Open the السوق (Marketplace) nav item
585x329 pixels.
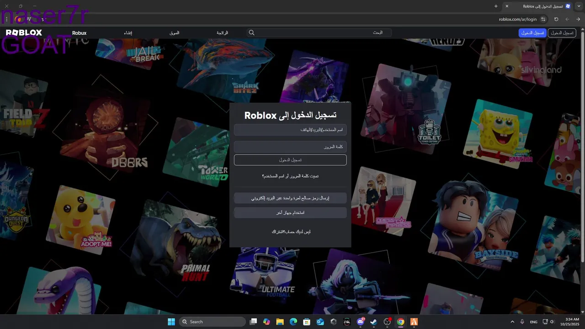175,33
